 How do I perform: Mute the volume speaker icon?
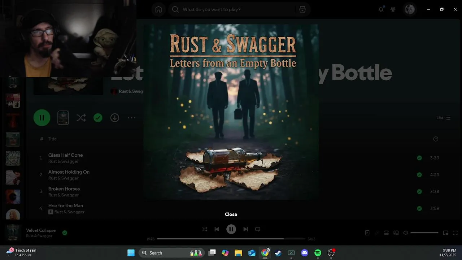pos(406,233)
